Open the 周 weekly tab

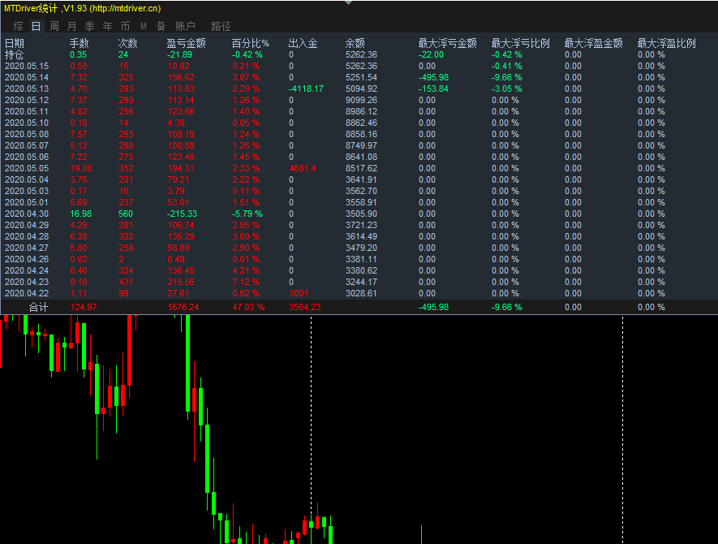[x=54, y=26]
